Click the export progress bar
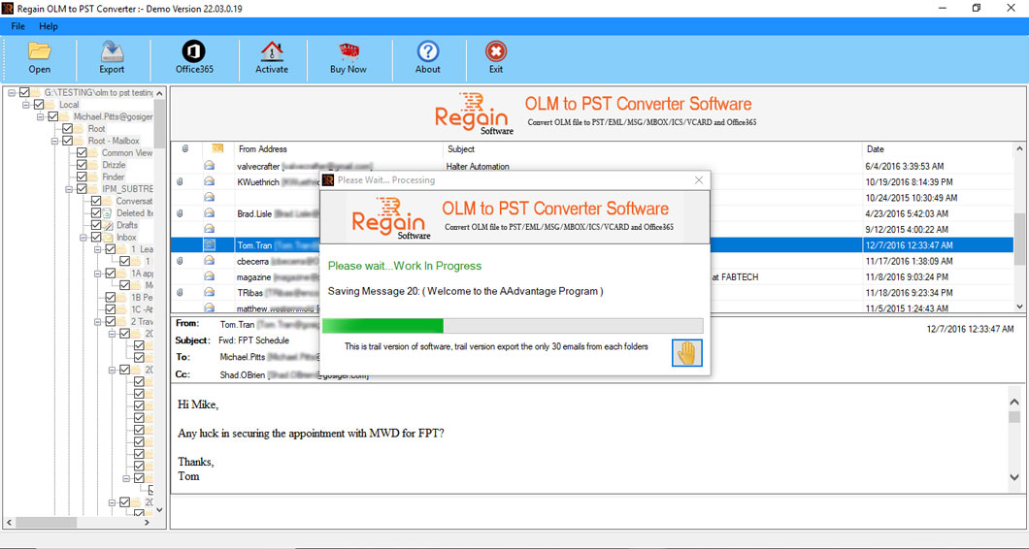The image size is (1029, 549). click(513, 326)
